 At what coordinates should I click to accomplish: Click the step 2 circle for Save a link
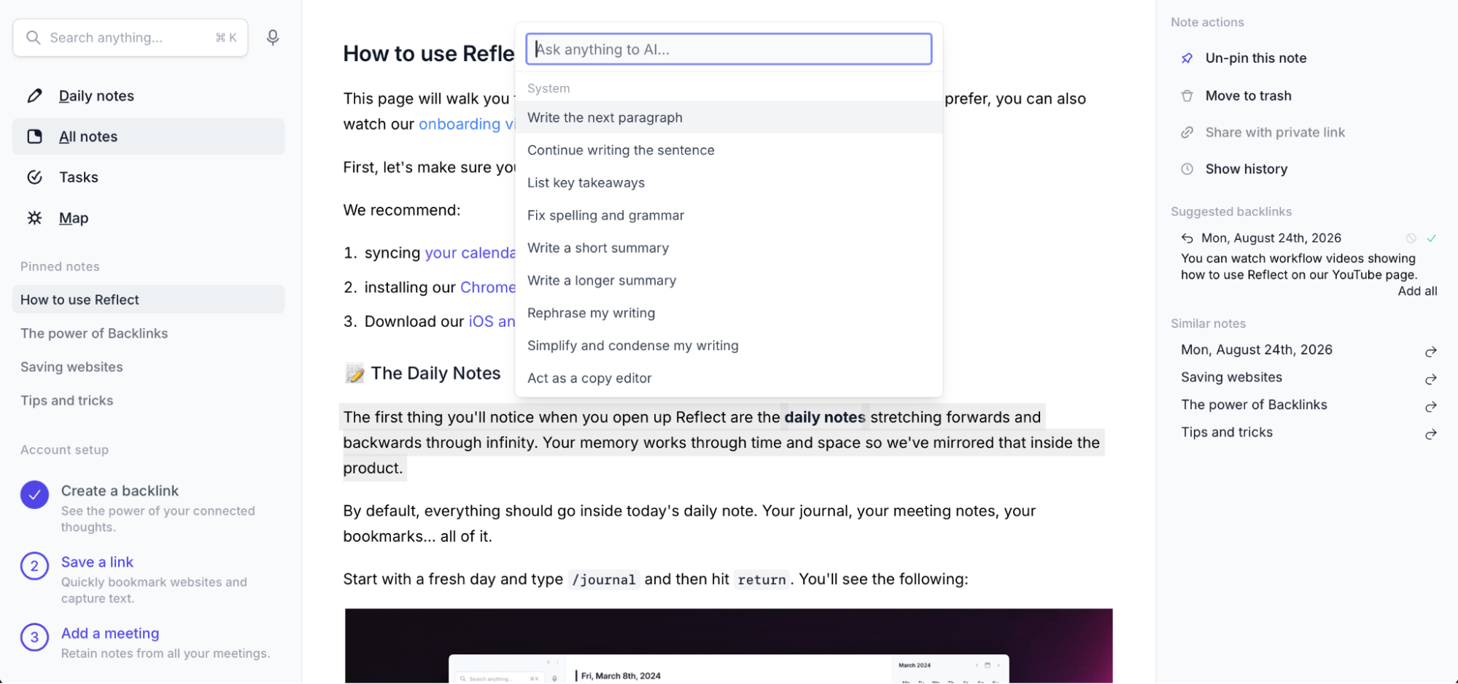[34, 566]
